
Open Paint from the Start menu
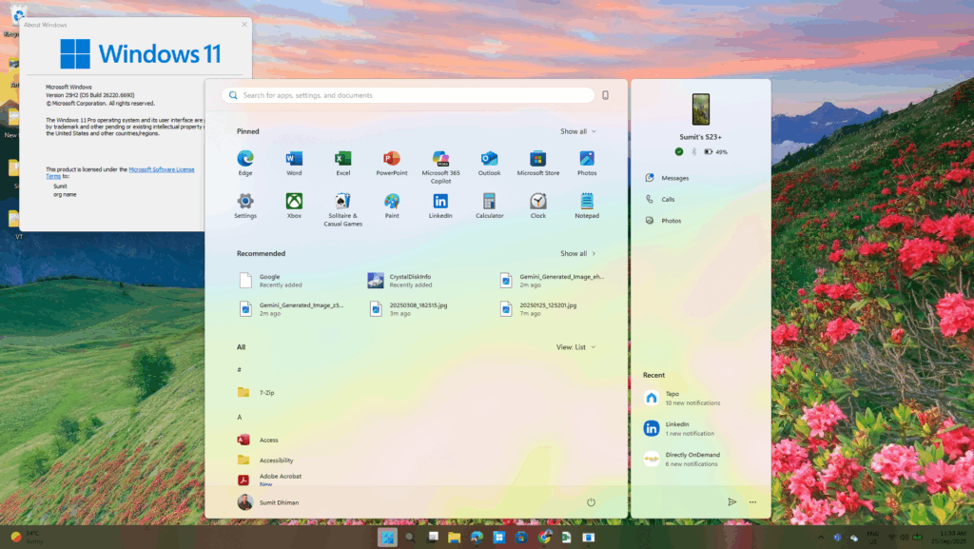392,202
